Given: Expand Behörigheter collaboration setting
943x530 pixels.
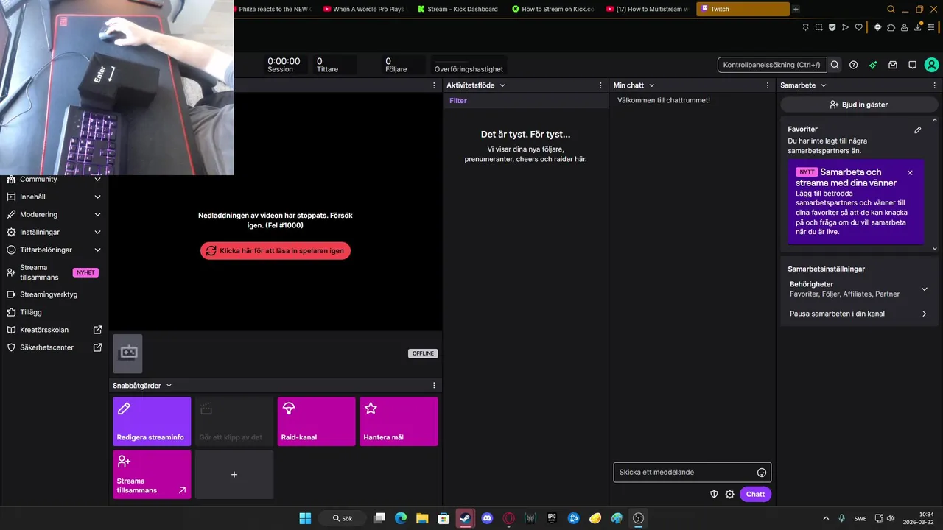Looking at the screenshot, I should pos(925,289).
